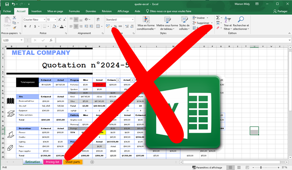This screenshot has width=292, height=170.
Task: Open the Pricing list sheet tab
Action: click(52, 162)
